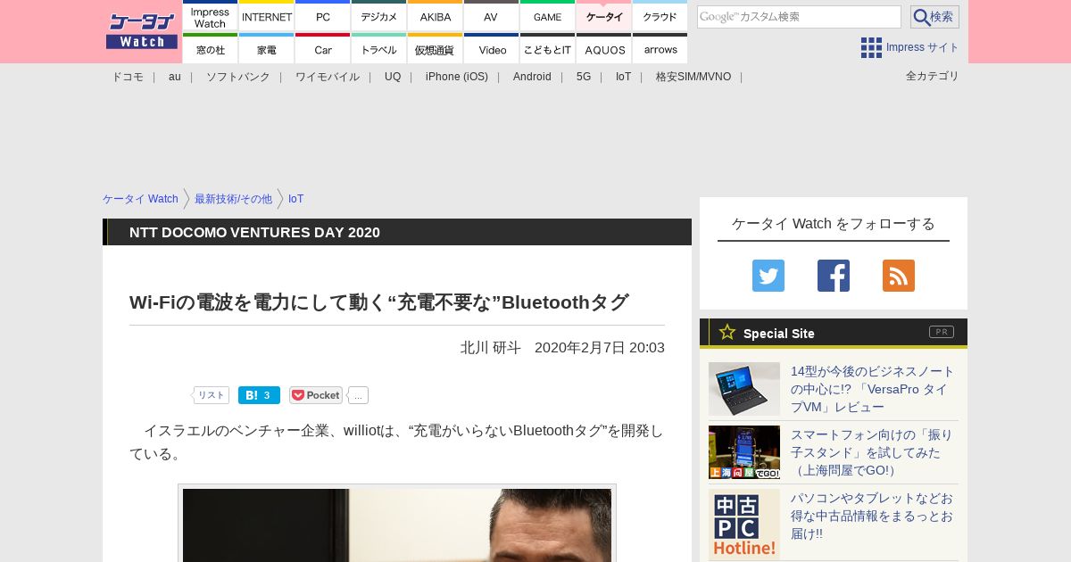Open the iPhone (iOS) category link

[457, 77]
